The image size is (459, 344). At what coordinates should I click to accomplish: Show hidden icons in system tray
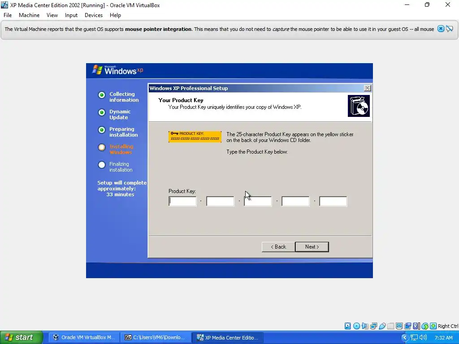click(405, 338)
